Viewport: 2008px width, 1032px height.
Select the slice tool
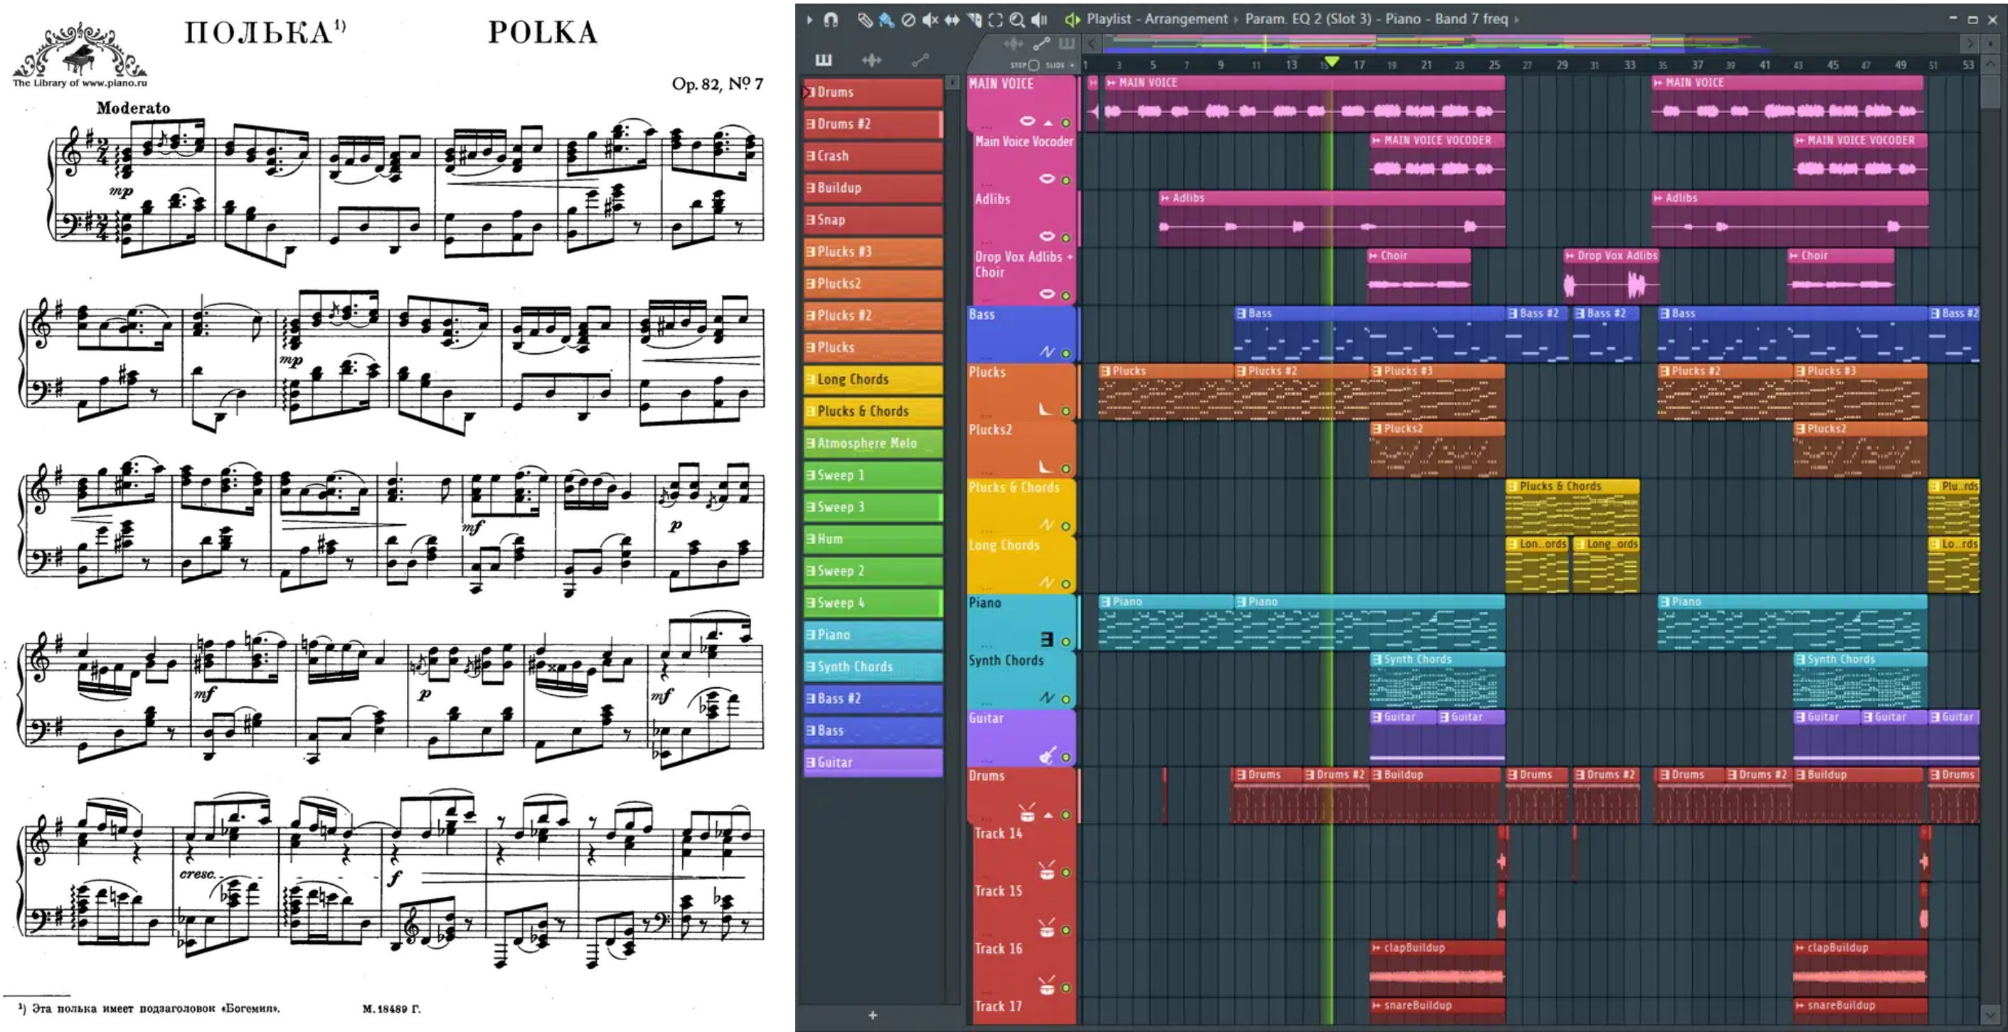(974, 20)
